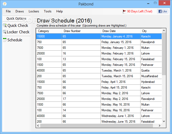Close the Pakbond window
The width and height of the screenshot is (172, 134).
(x=164, y=3)
